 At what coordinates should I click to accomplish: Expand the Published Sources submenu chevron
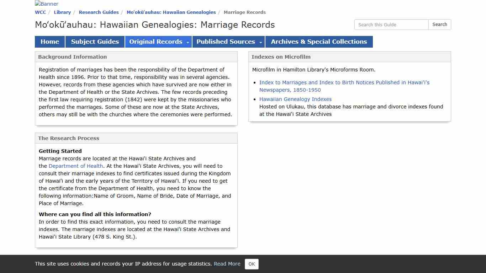point(261,42)
